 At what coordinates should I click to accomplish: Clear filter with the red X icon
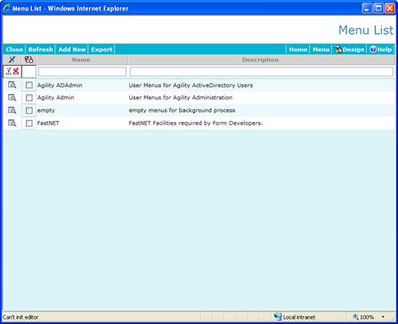pyautogui.click(x=16, y=71)
